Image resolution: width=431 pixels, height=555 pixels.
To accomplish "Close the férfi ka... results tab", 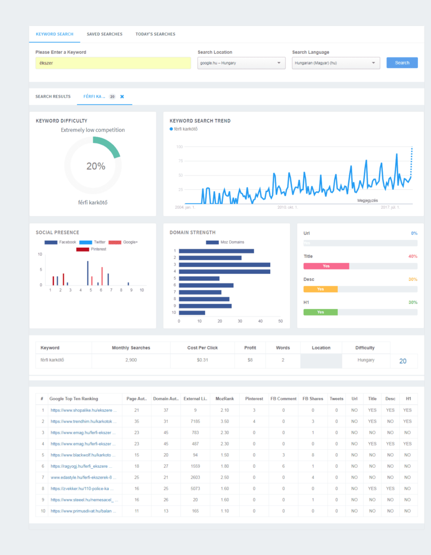I will click(122, 96).
